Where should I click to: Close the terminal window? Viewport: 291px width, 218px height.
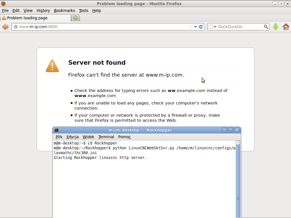(x=237, y=130)
